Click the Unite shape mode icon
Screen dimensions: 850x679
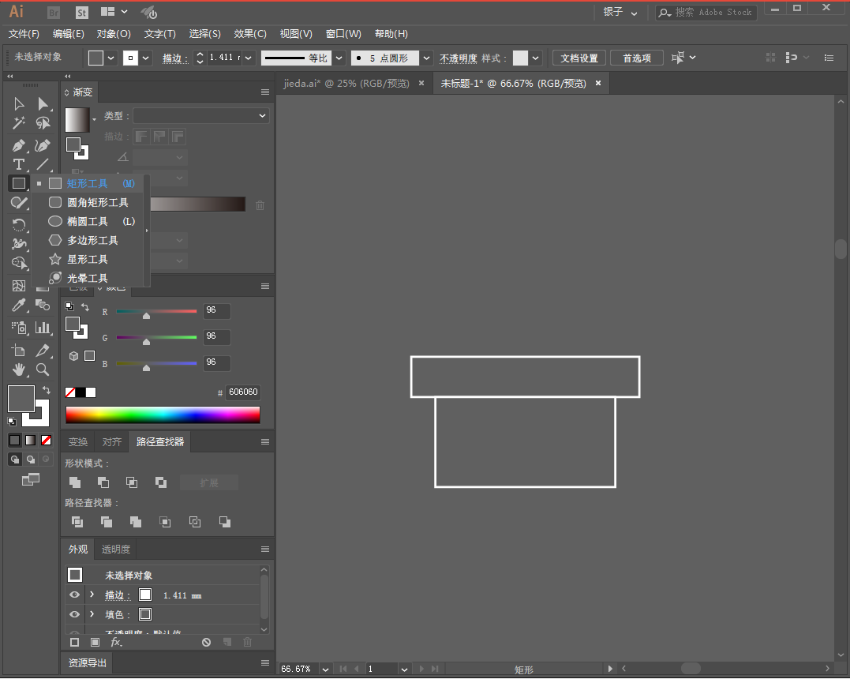coord(75,482)
